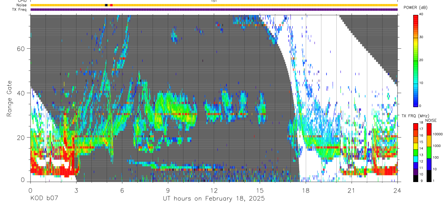Click the 11 label in TX FRQ legend
Image resolution: width=447 pixels, height=206 pixels.
click(x=422, y=168)
